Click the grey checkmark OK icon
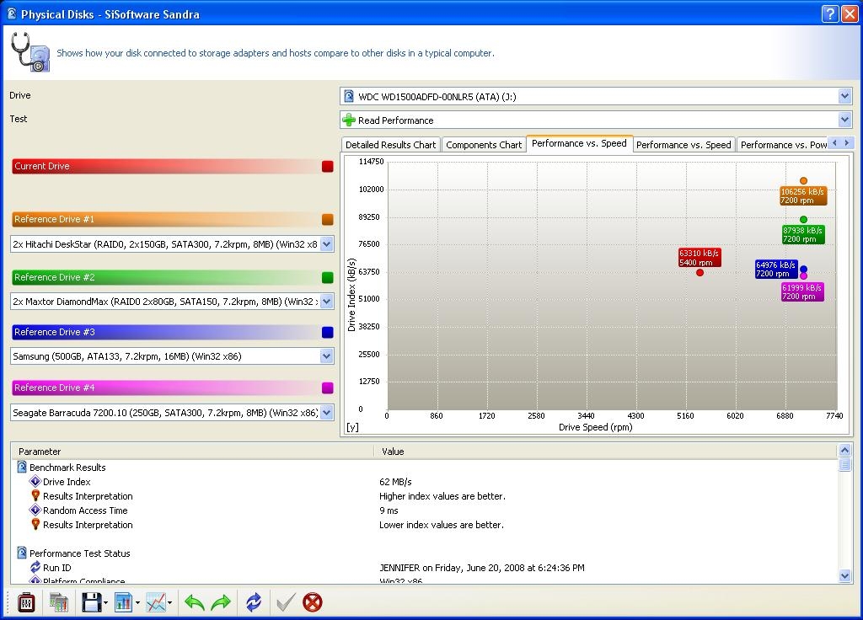The width and height of the screenshot is (863, 620). [286, 602]
